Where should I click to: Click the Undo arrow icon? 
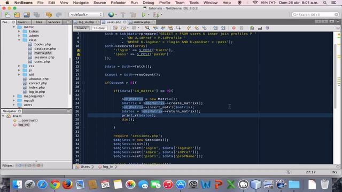[49, 15]
